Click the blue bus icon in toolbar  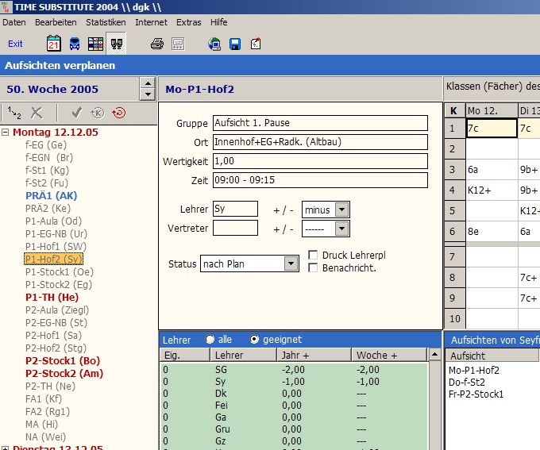(74, 44)
